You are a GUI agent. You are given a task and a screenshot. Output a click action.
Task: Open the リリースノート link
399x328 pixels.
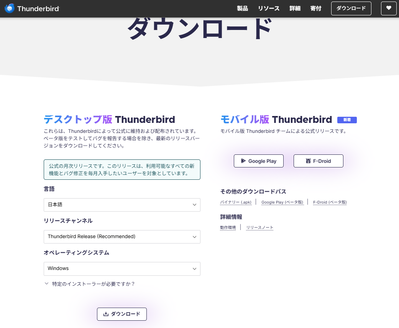[x=260, y=227]
